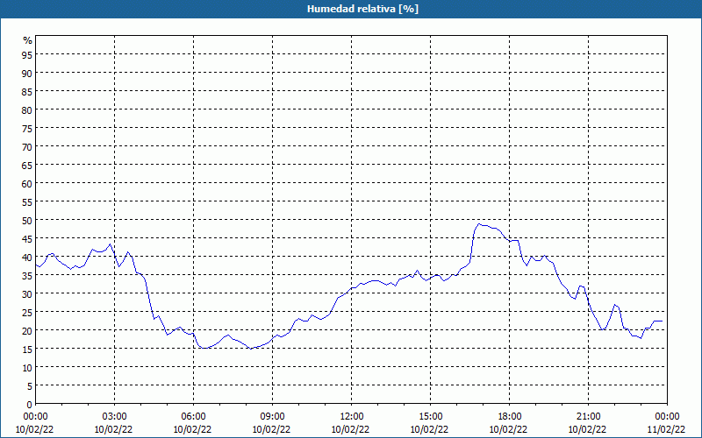Click the 50 label on the humidity axis
This screenshot has width=702, height=438.
[27, 221]
